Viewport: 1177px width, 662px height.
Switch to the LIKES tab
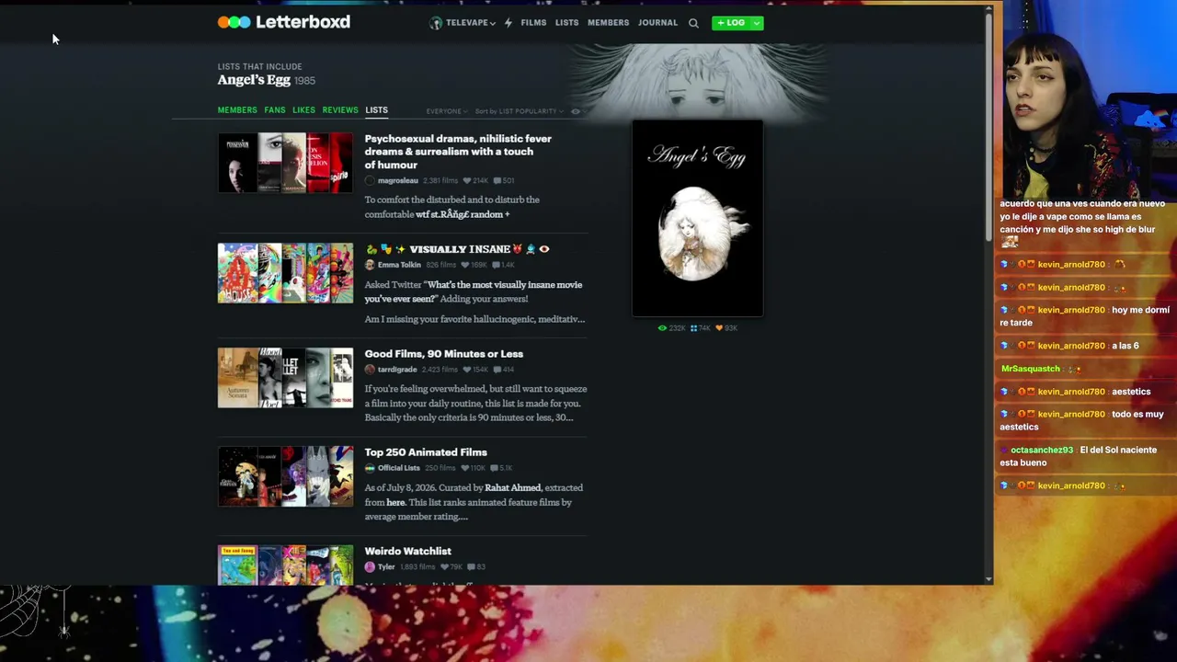pos(303,110)
